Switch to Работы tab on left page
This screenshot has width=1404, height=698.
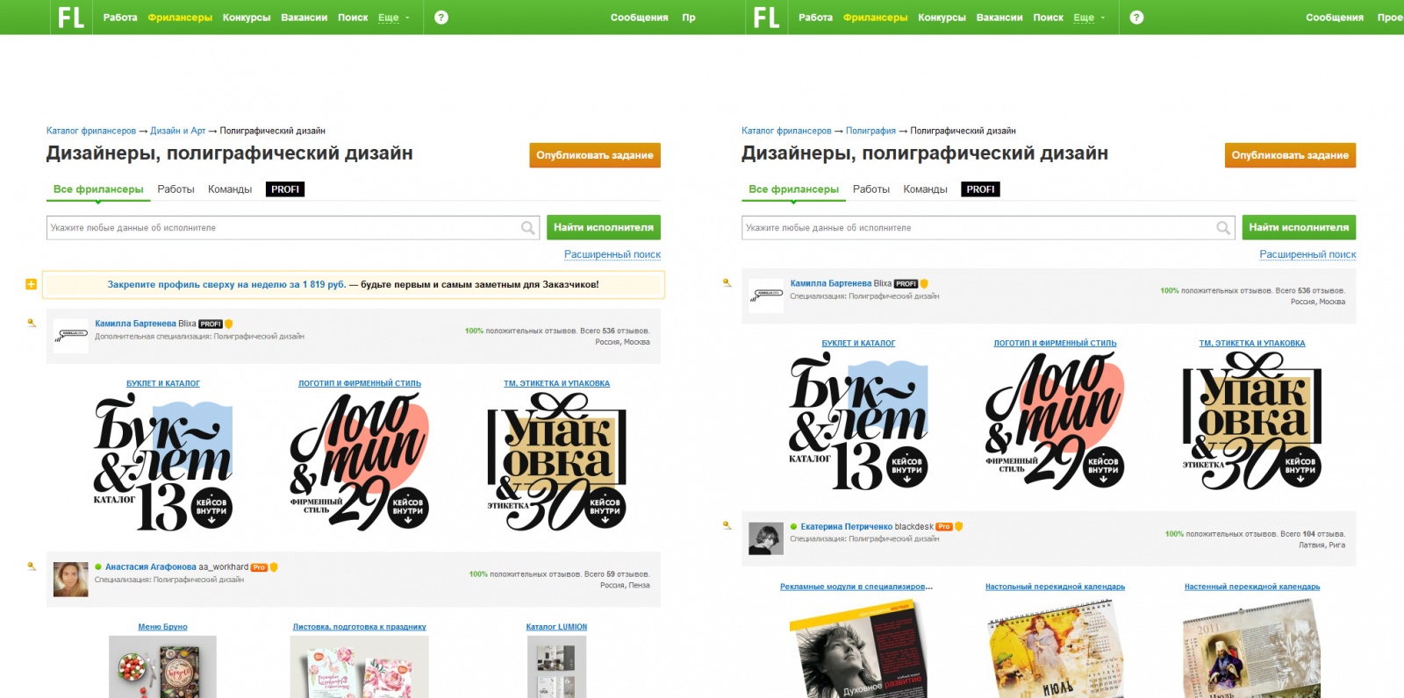point(175,189)
